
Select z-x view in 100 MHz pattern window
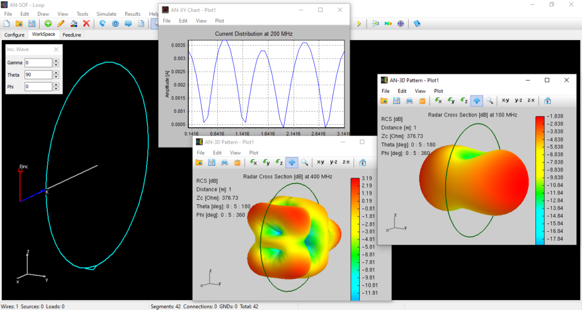(531, 100)
